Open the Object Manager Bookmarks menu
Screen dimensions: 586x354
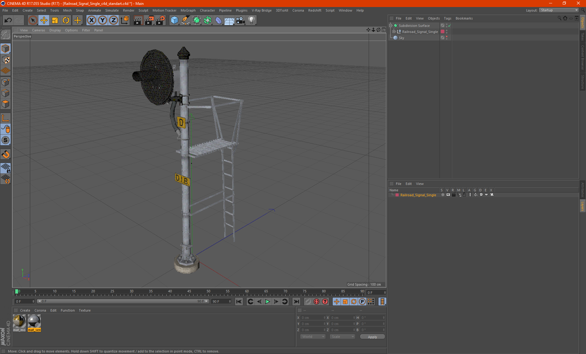click(464, 18)
